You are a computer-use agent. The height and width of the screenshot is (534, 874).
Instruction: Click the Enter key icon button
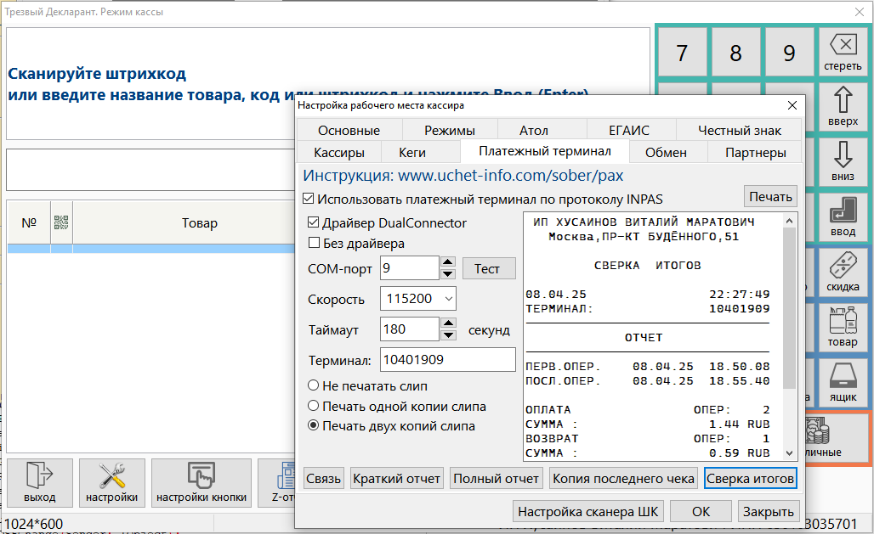843,218
